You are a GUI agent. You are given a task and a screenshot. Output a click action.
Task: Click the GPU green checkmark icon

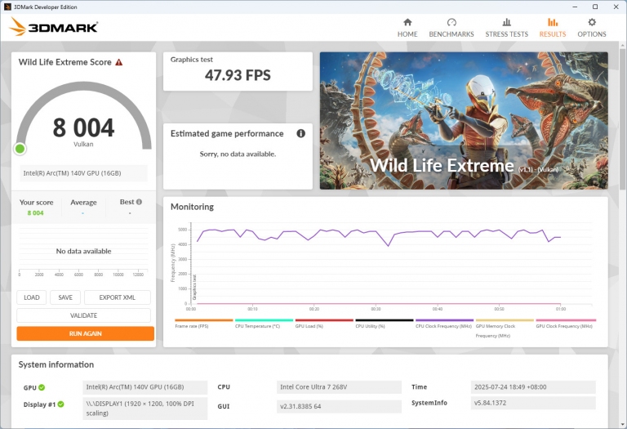(42, 387)
